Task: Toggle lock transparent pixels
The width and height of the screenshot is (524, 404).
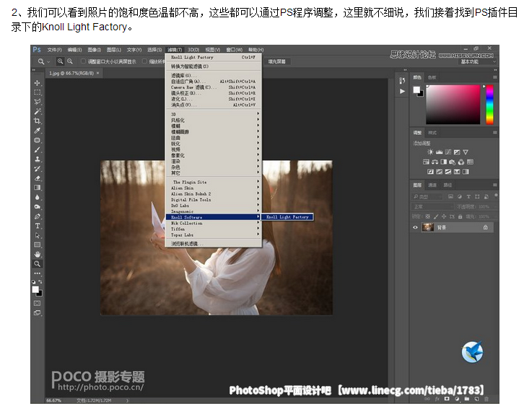Action: (428, 216)
